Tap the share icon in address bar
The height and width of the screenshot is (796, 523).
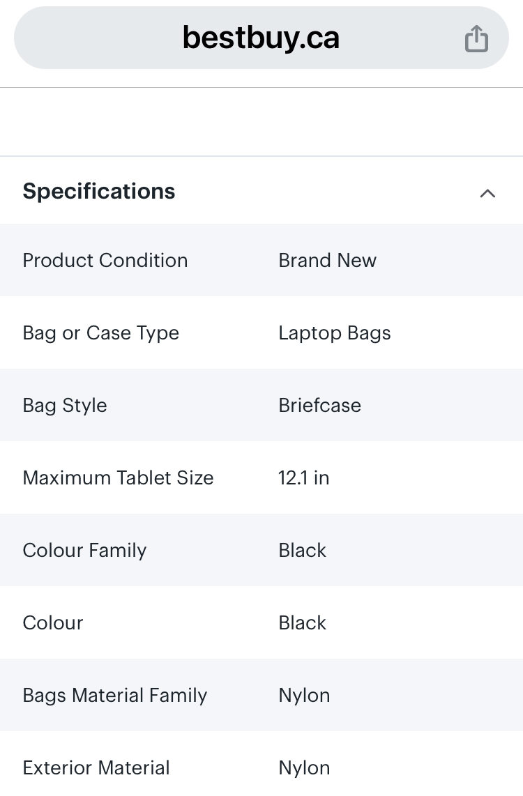476,38
